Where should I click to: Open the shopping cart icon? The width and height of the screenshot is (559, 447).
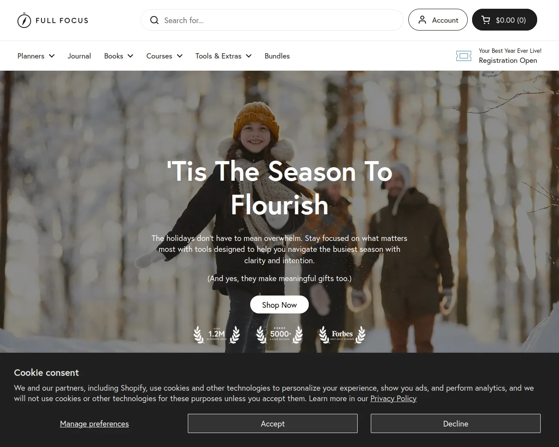tap(486, 20)
